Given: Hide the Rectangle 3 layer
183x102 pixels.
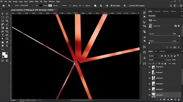Looking at the screenshot, I should click(150, 95).
